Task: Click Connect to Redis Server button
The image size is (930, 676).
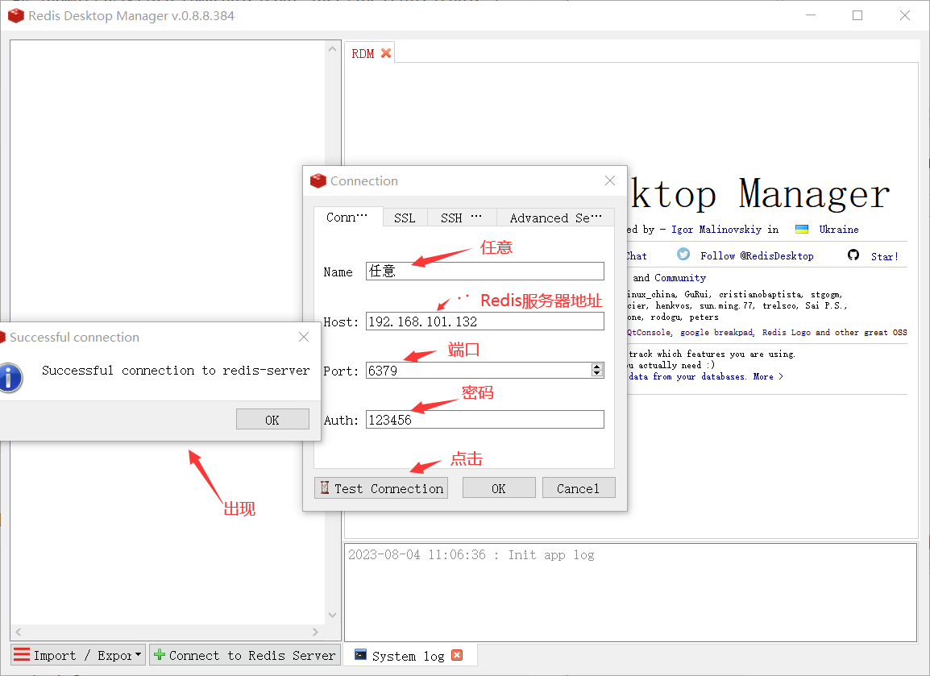Action: [x=245, y=655]
